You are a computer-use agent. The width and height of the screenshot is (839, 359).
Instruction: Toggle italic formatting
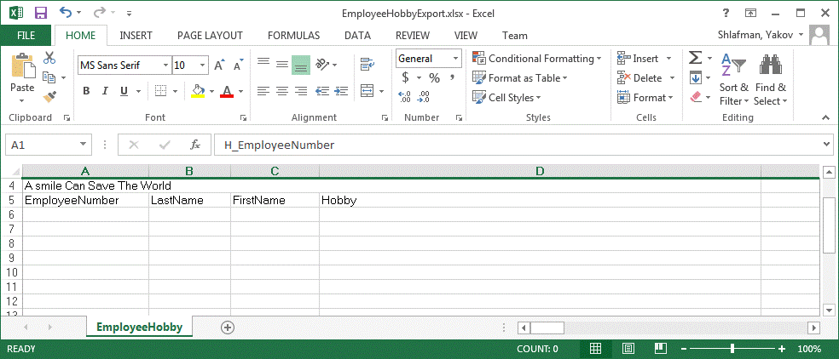[105, 91]
